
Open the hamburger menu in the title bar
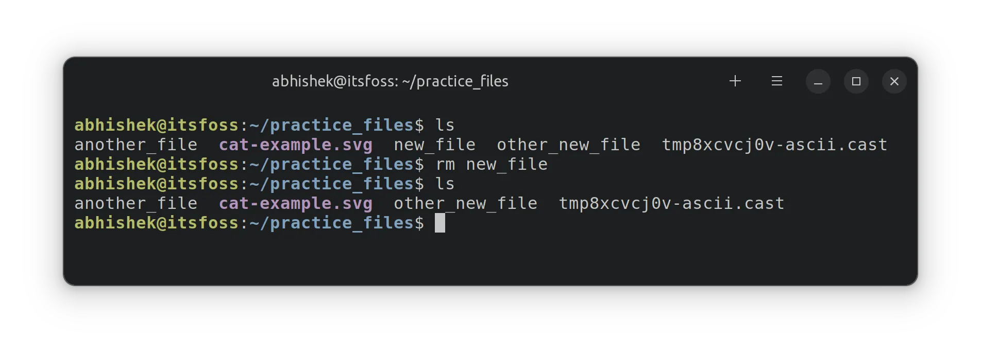point(776,81)
